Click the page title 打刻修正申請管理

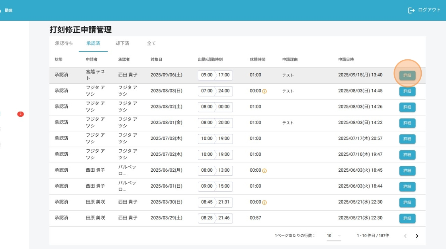pos(80,29)
